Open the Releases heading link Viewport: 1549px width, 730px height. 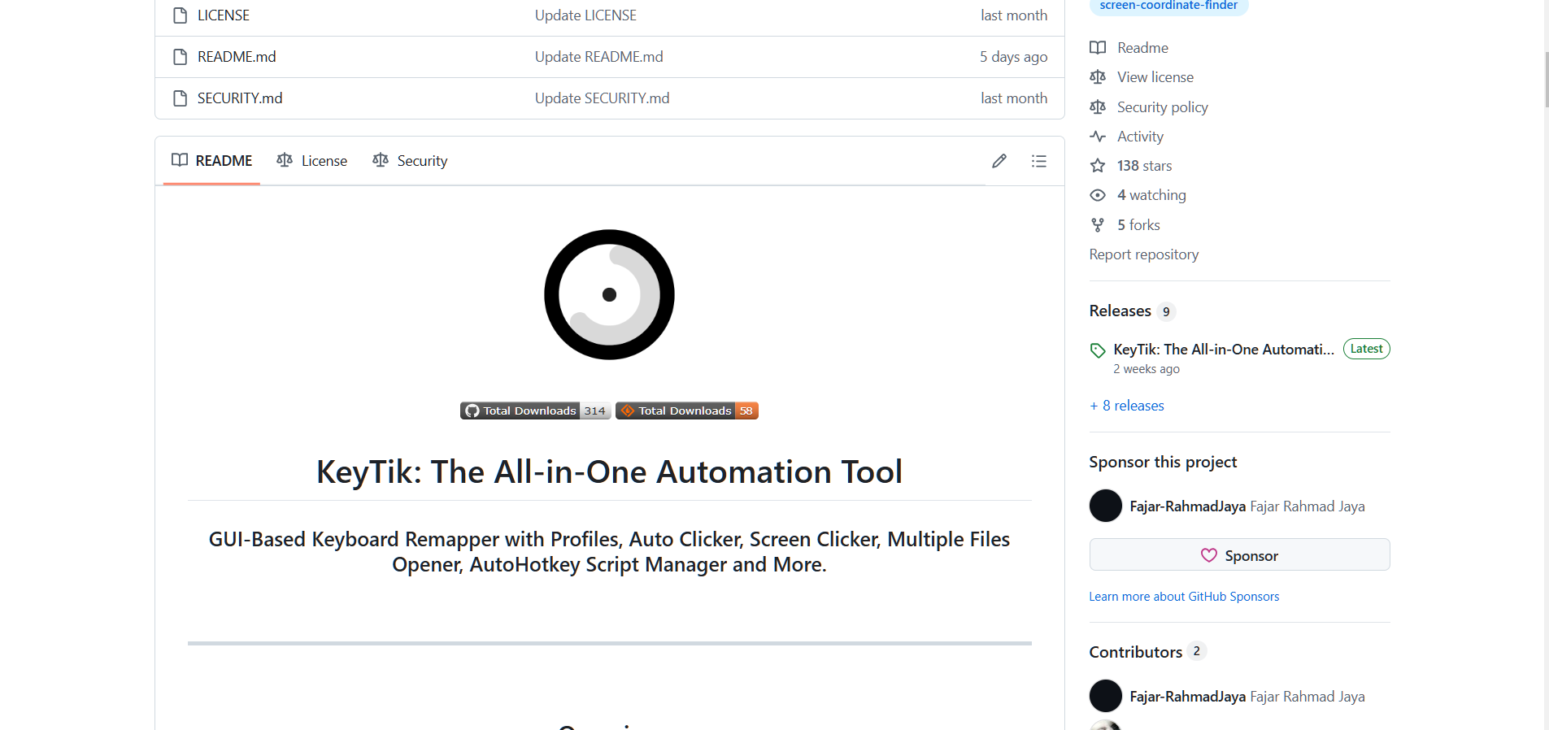[1120, 311]
